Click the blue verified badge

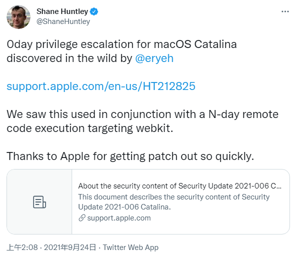(x=94, y=11)
